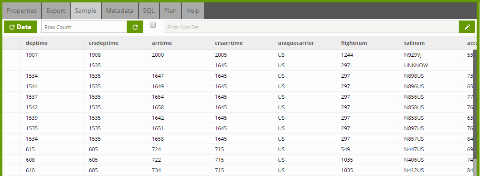Click the green Row Count refresh icon

click(x=135, y=27)
